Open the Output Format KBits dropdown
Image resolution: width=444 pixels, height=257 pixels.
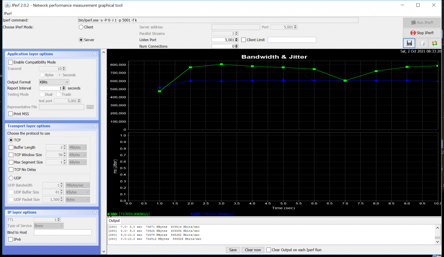(x=54, y=82)
